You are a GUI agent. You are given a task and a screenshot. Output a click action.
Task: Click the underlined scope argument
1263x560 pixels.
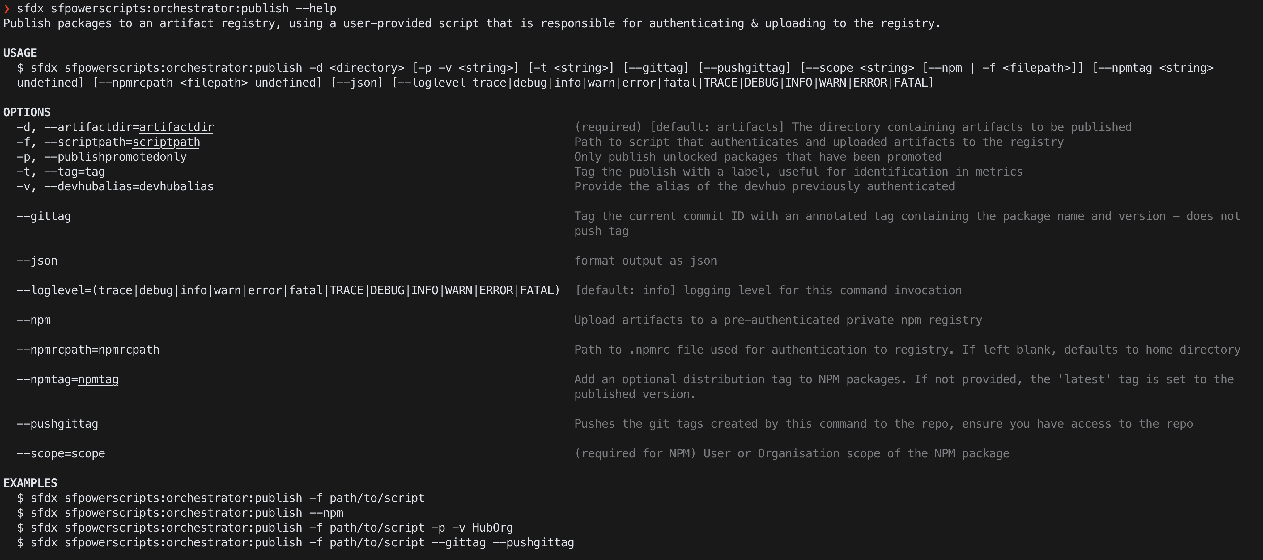88,454
